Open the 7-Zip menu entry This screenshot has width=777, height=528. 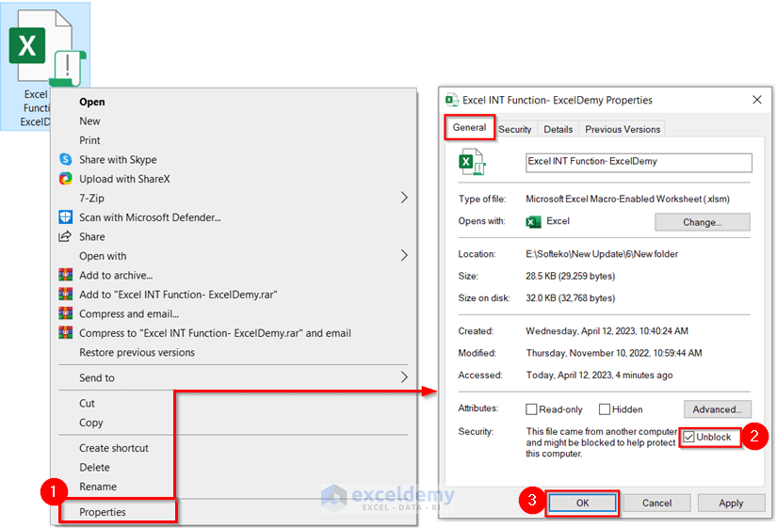coord(91,199)
